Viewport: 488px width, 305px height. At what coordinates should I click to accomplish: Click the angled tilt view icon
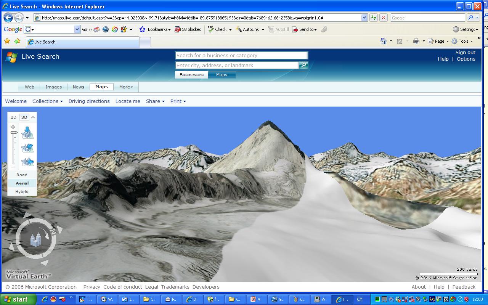(27, 148)
